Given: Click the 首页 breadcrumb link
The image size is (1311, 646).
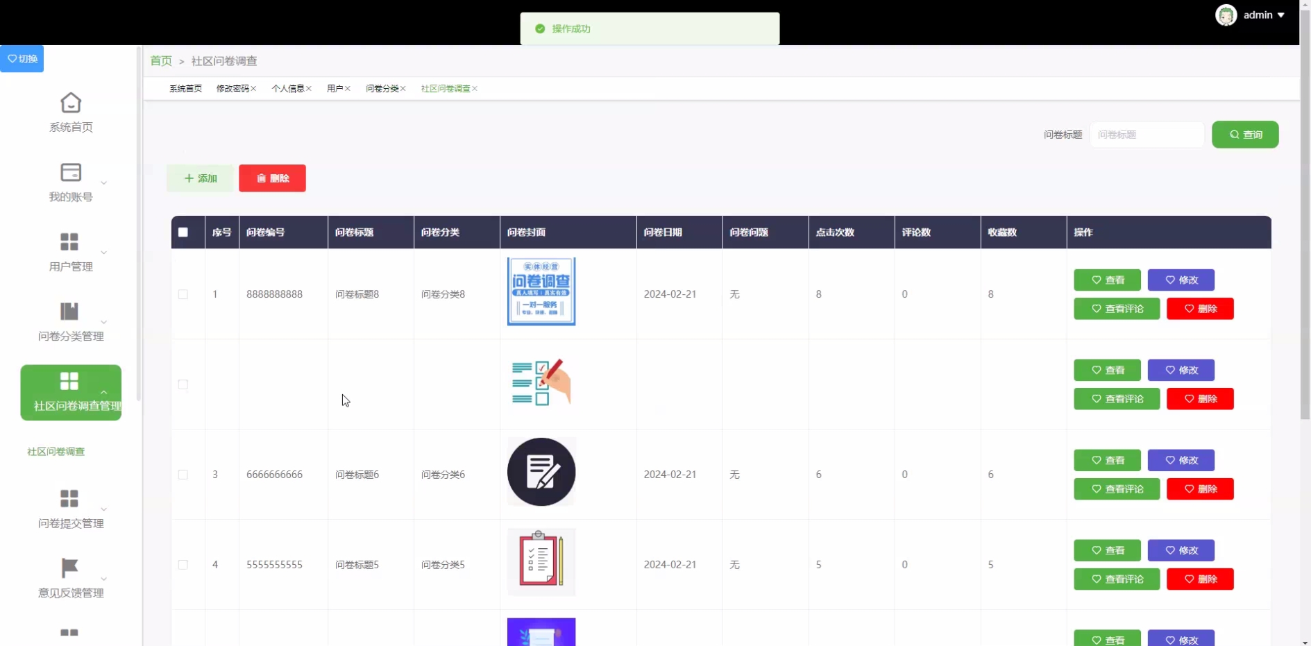Looking at the screenshot, I should (161, 61).
